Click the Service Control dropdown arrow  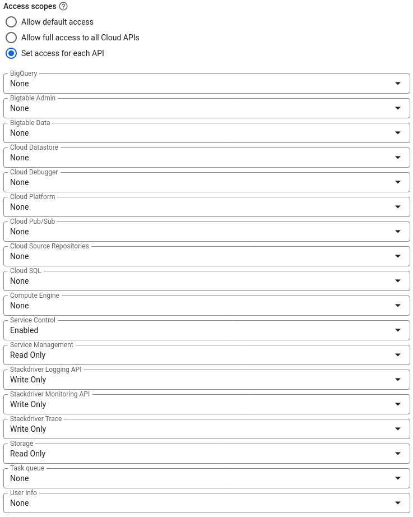398,330
